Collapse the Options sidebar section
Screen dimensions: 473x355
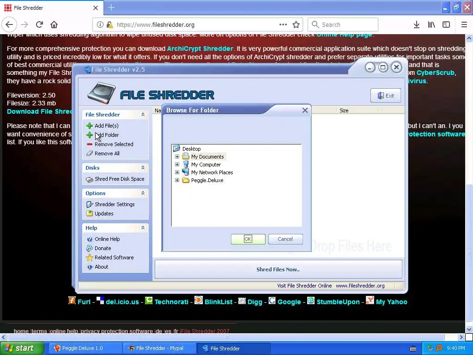(x=143, y=193)
